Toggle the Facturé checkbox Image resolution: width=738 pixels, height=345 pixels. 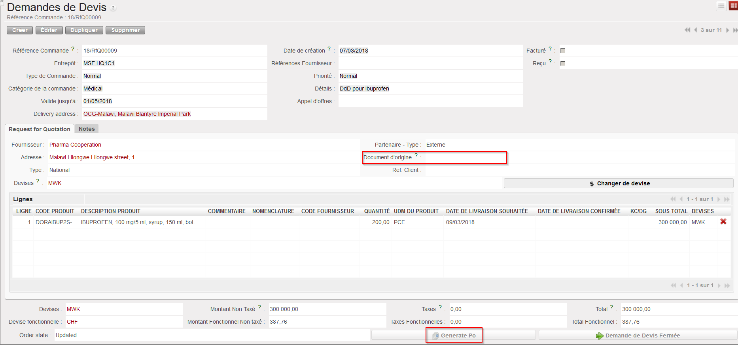[563, 51]
